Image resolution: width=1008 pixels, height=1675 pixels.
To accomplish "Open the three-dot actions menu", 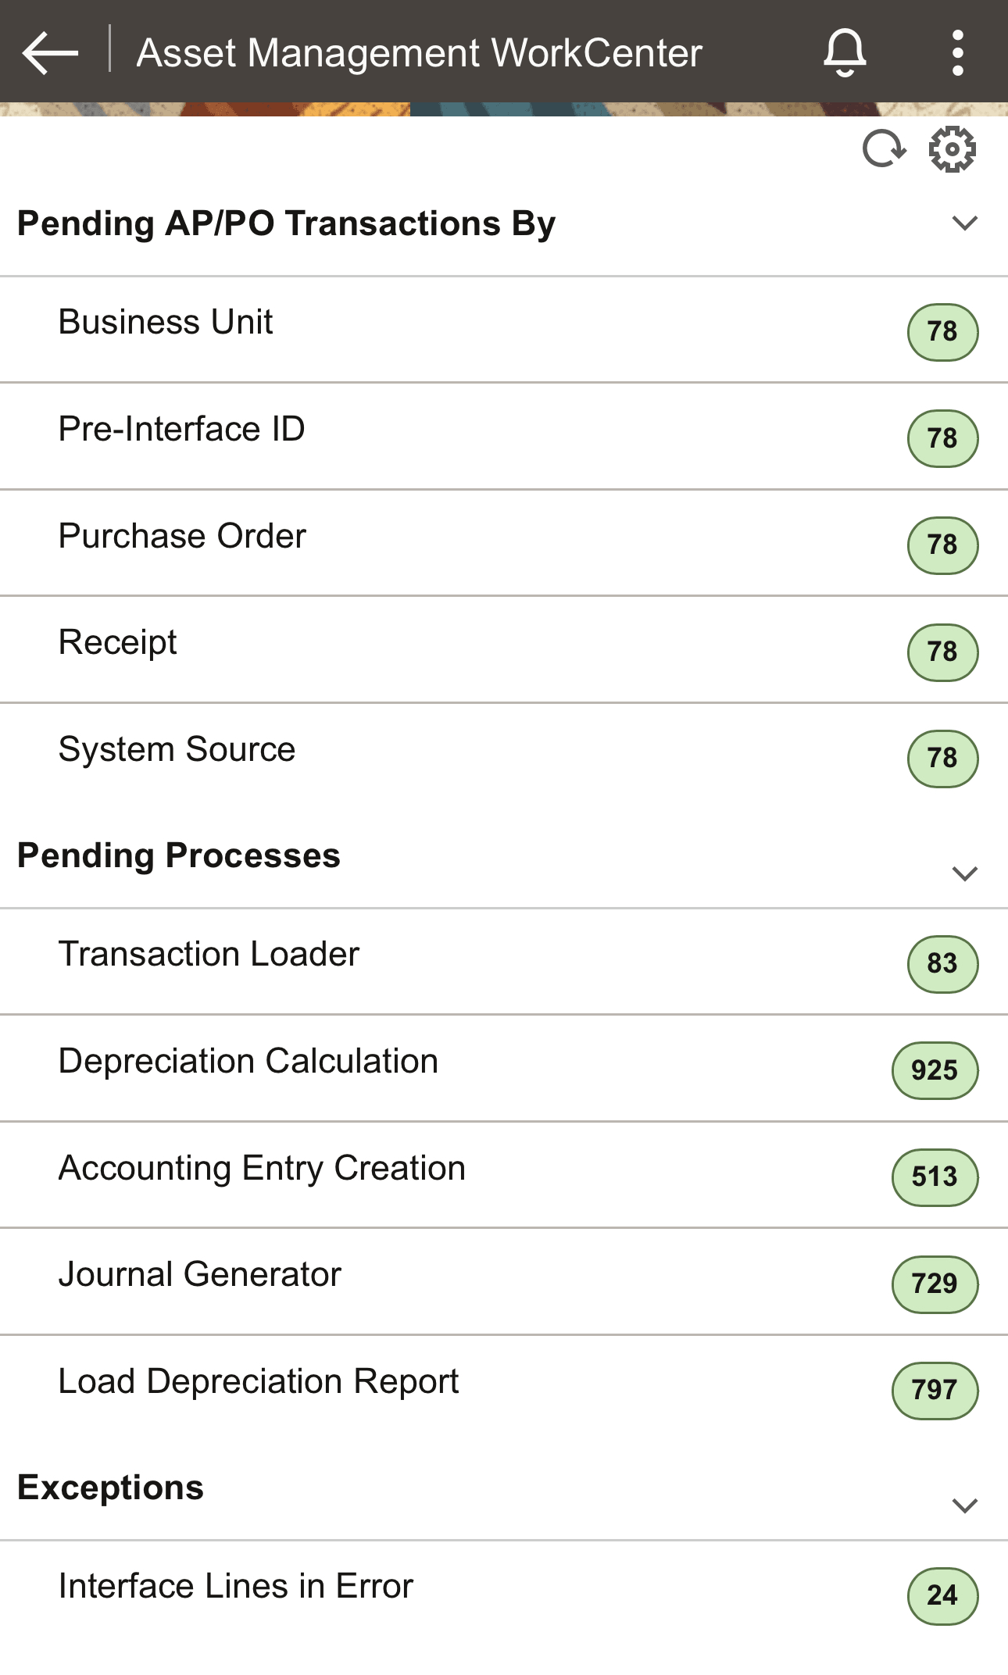I will (x=956, y=52).
